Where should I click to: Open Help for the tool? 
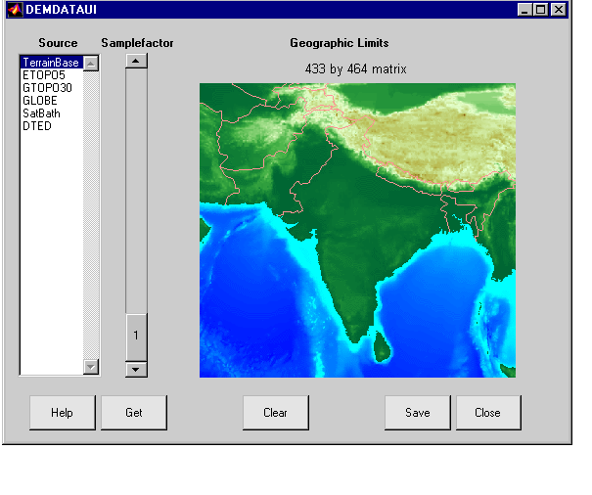[x=62, y=413]
